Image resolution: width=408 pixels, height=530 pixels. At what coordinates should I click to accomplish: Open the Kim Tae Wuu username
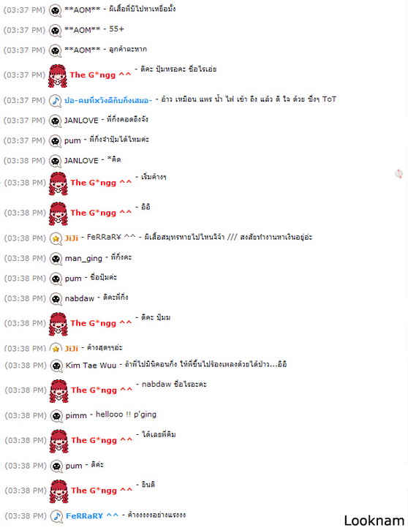91,366
